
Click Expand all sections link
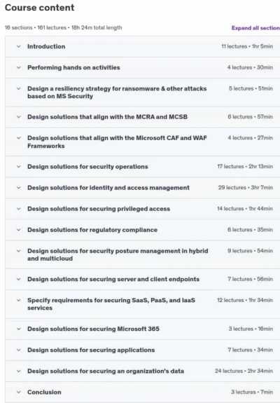(x=255, y=28)
